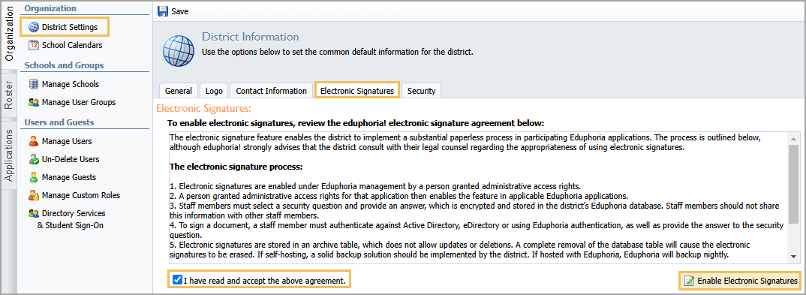Click the Save floppy disk icon
The image size is (806, 295).
pos(163,11)
